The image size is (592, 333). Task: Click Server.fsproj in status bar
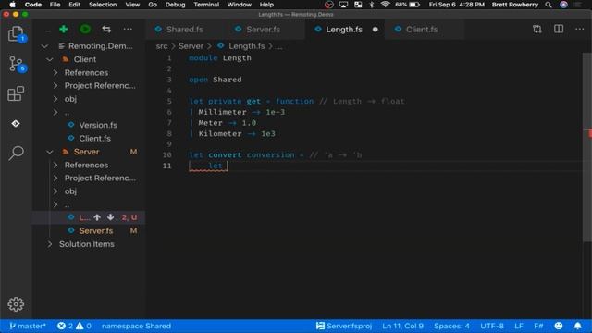344,326
